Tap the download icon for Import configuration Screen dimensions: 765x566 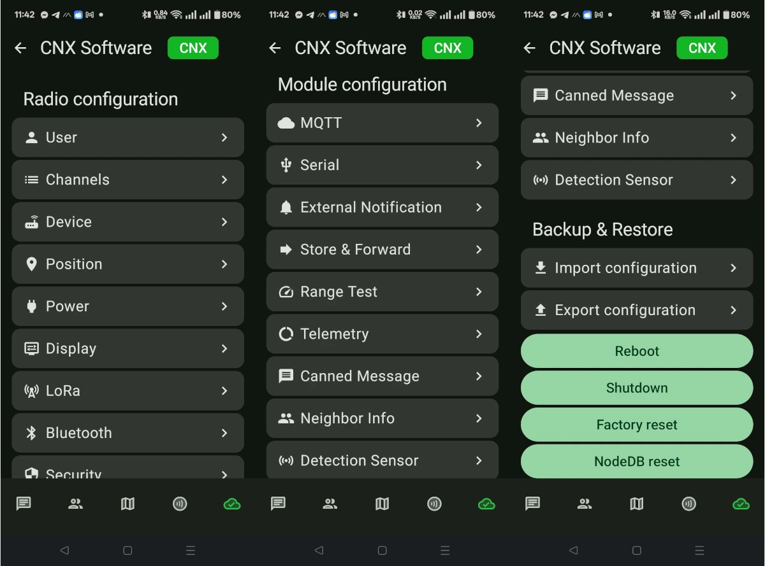541,268
